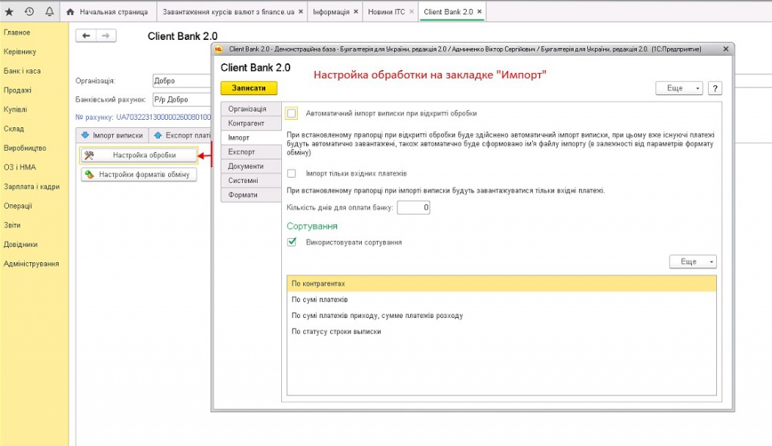Click the icon on Настройки форматів обміну
Image resolution: width=772 pixels, height=446 pixels.
click(x=89, y=174)
